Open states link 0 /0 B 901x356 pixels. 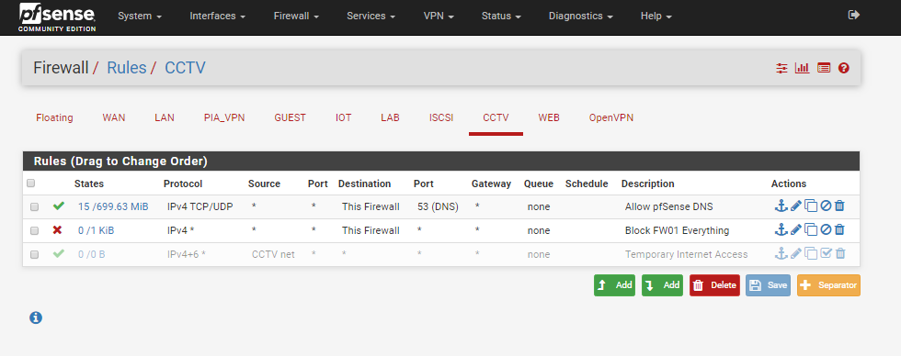click(x=91, y=254)
